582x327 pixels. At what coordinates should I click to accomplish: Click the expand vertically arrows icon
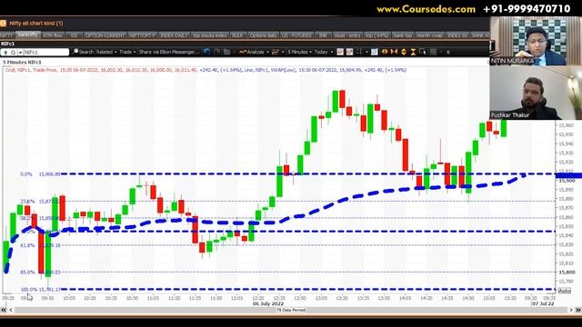pos(404,52)
